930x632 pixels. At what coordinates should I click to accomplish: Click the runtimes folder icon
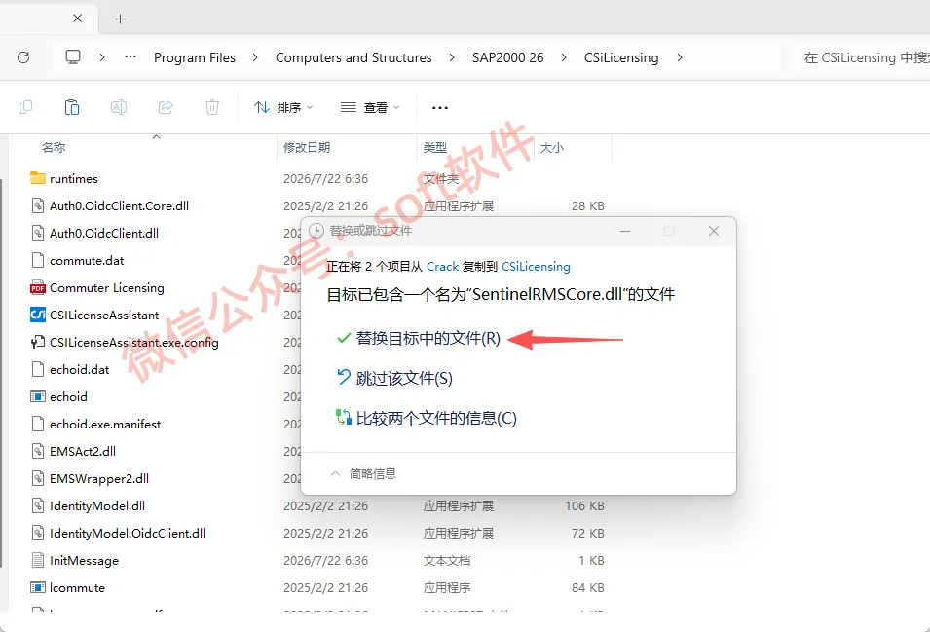[x=37, y=178]
